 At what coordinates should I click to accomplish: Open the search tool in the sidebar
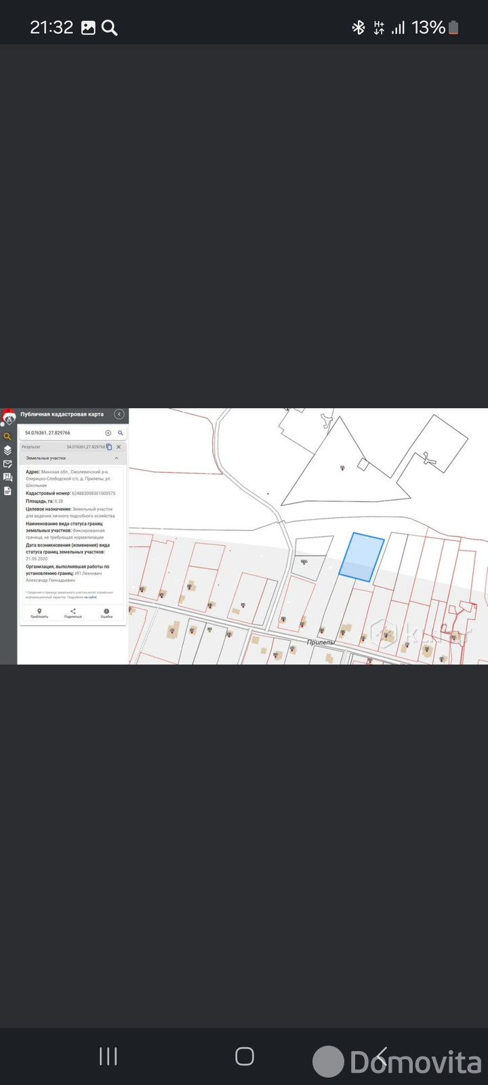(x=7, y=437)
